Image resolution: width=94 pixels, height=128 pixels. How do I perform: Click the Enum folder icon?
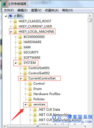click(30, 89)
